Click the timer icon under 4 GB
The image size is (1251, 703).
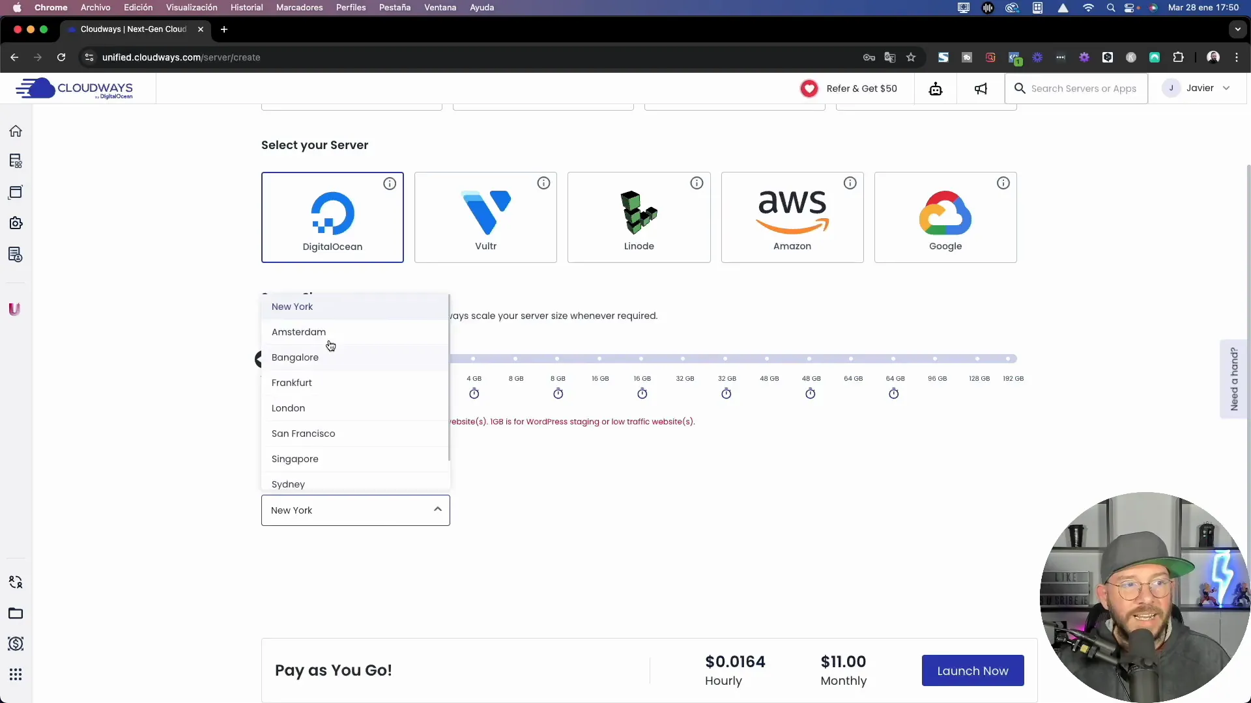pos(474,394)
